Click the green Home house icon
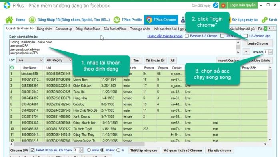Image resolution: width=280 pixels, height=157 pixels. point(9,20)
